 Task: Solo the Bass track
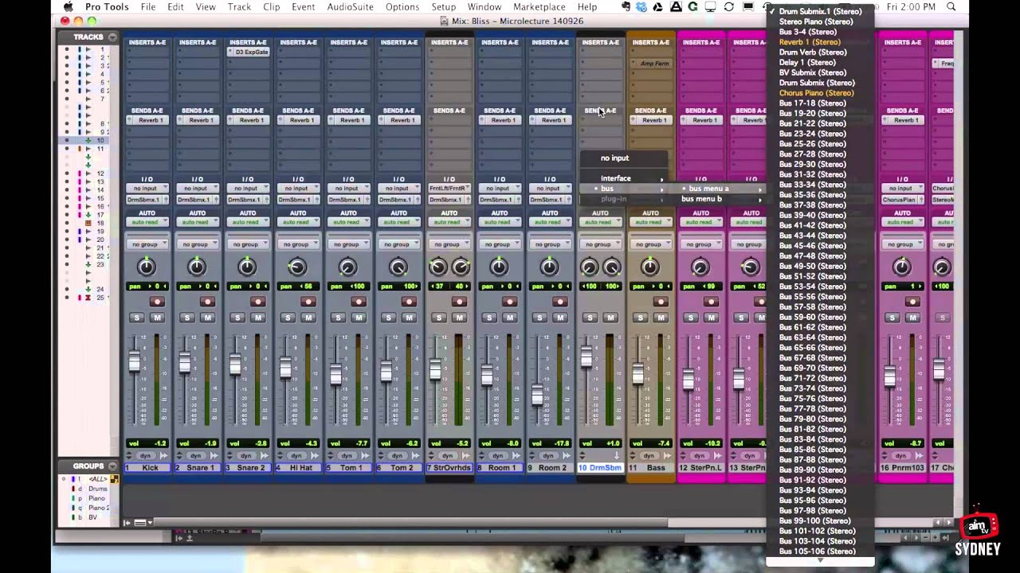(641, 318)
